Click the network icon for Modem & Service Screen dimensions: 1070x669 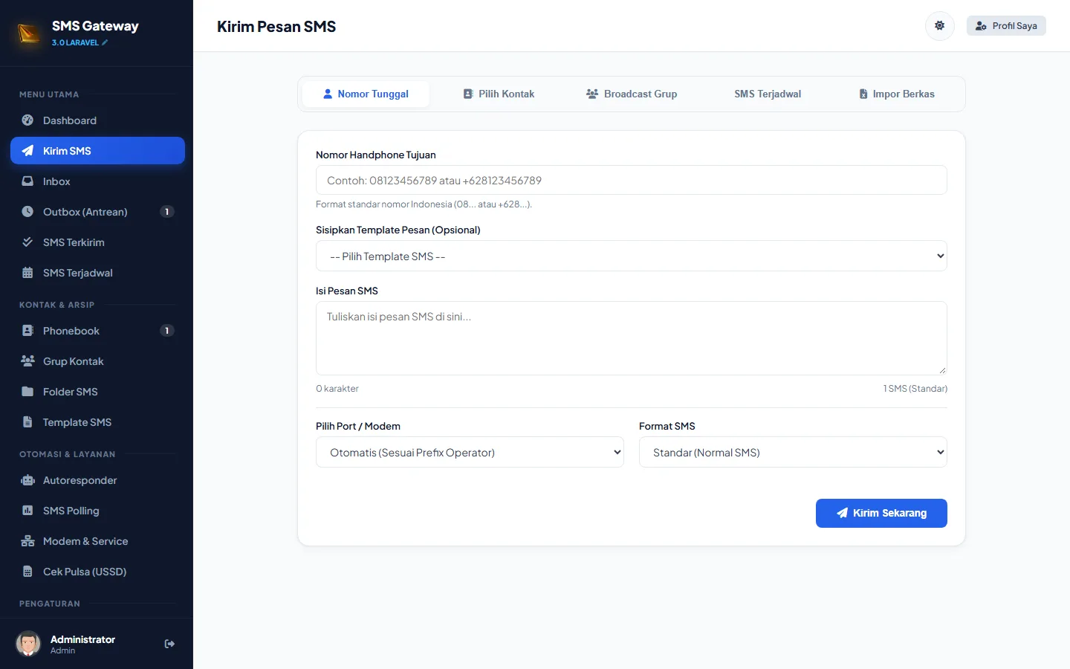click(x=27, y=541)
